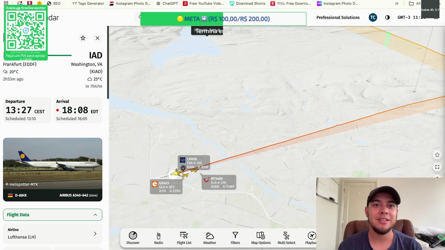This screenshot has height=250, width=445.
Task: Enter fullscreen map view
Action: click(437, 167)
